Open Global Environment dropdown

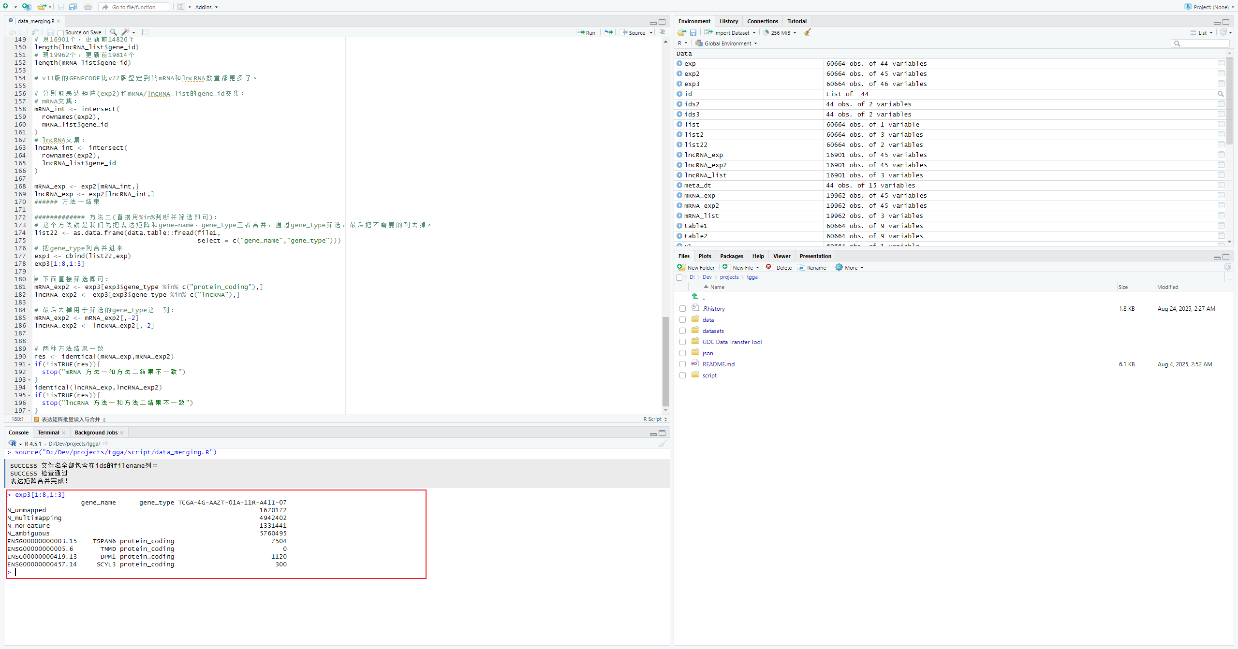[726, 43]
